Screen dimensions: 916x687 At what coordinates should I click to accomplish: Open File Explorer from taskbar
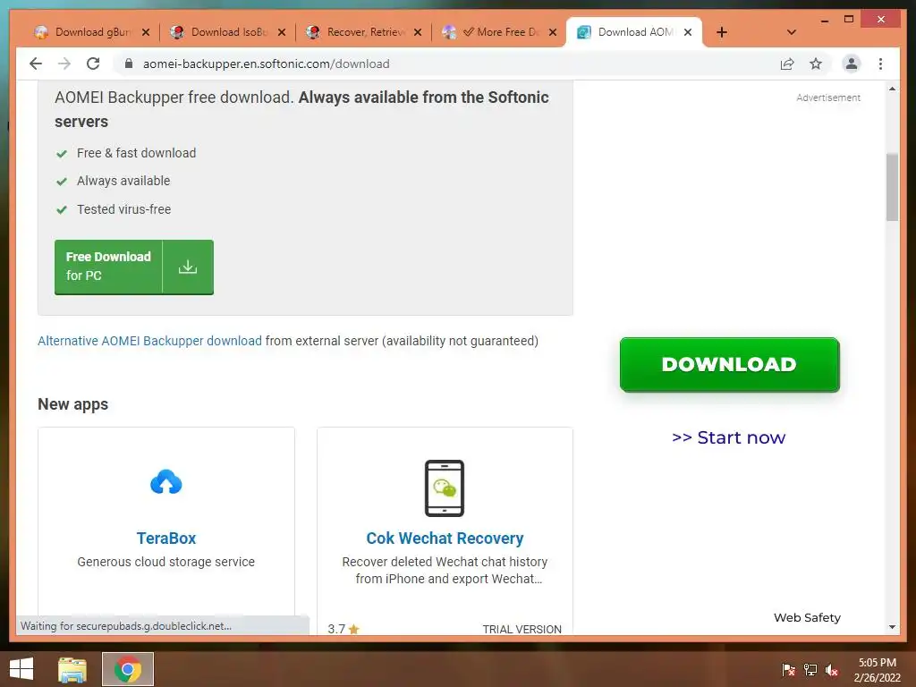click(x=72, y=669)
